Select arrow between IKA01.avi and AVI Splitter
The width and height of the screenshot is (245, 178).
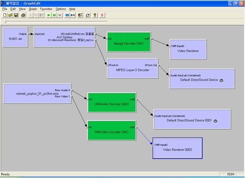(x=31, y=34)
